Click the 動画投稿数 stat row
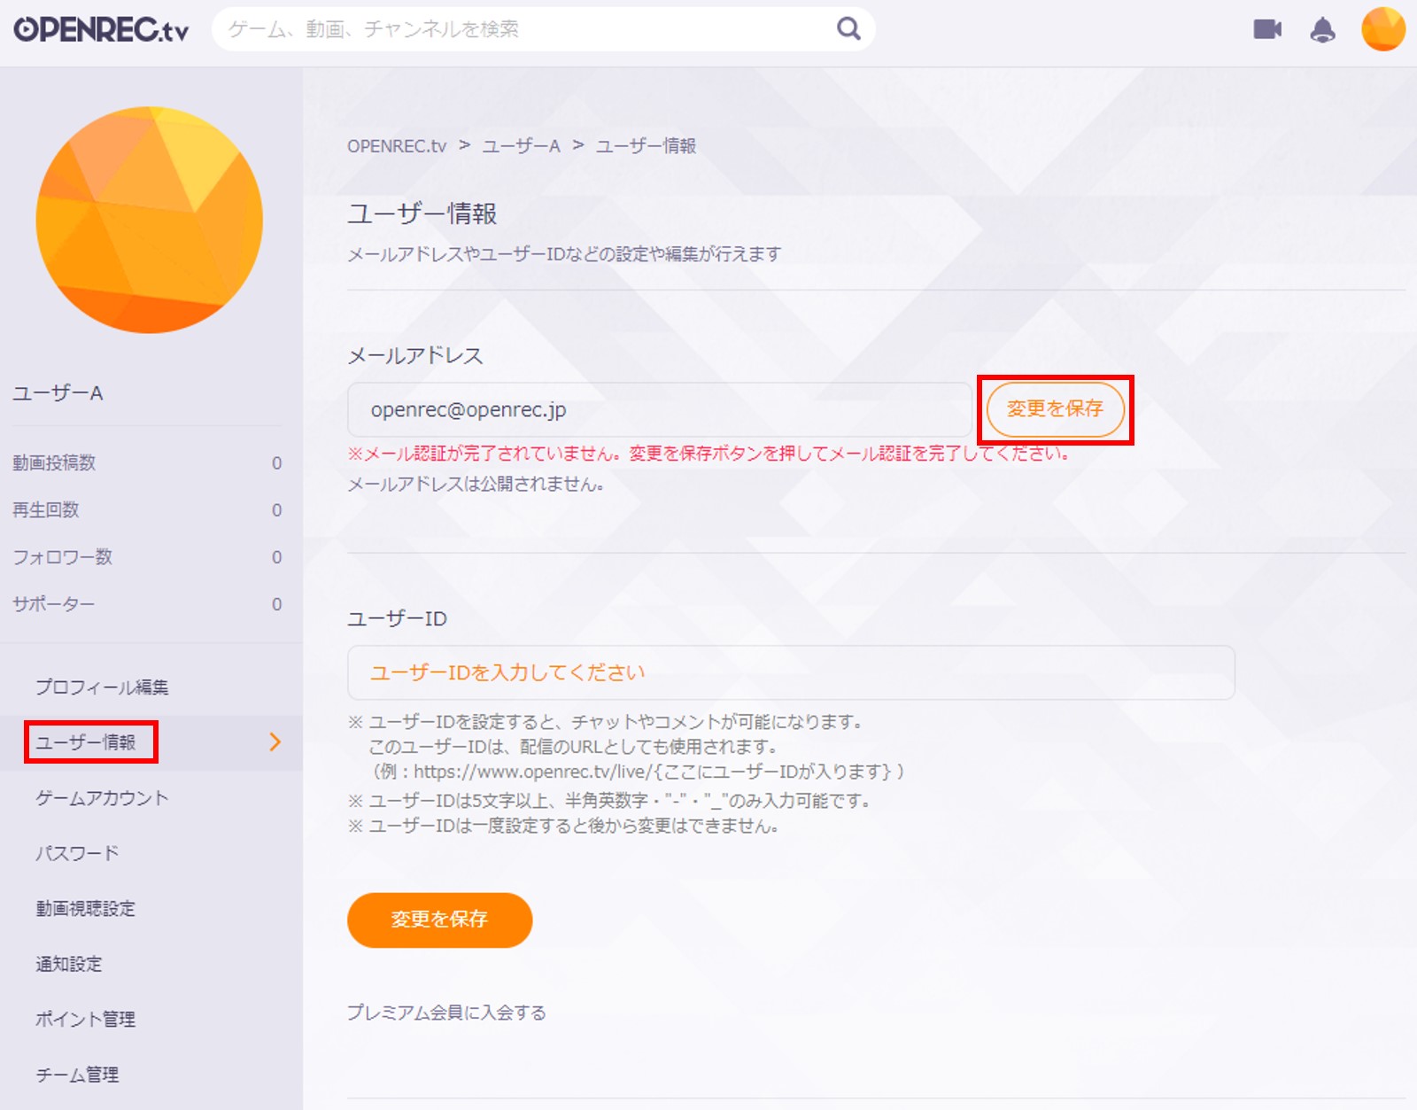1417x1110 pixels. click(x=147, y=462)
